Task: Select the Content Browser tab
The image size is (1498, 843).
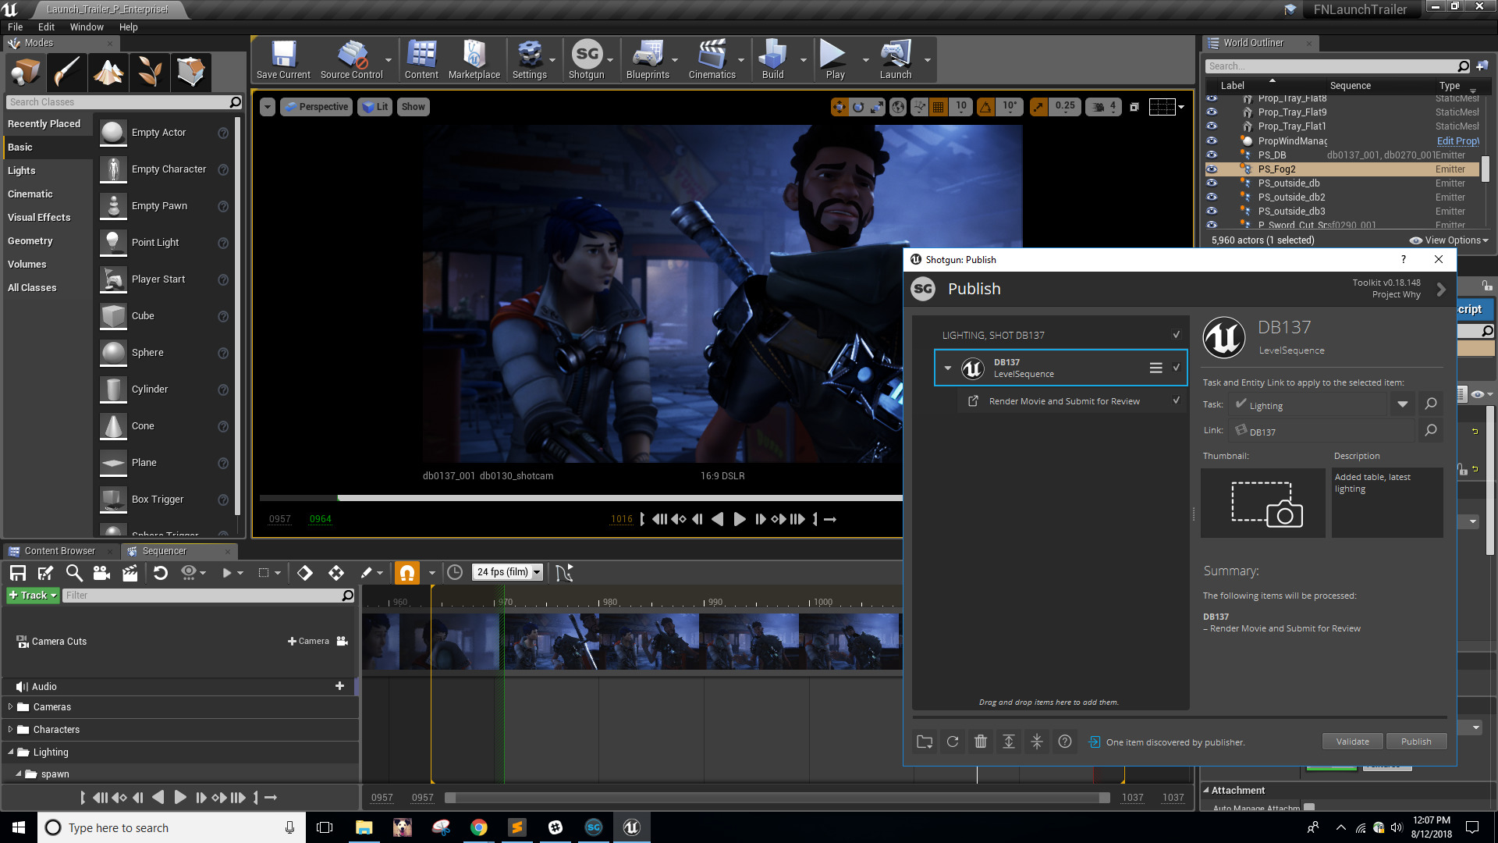Action: pyautogui.click(x=59, y=550)
